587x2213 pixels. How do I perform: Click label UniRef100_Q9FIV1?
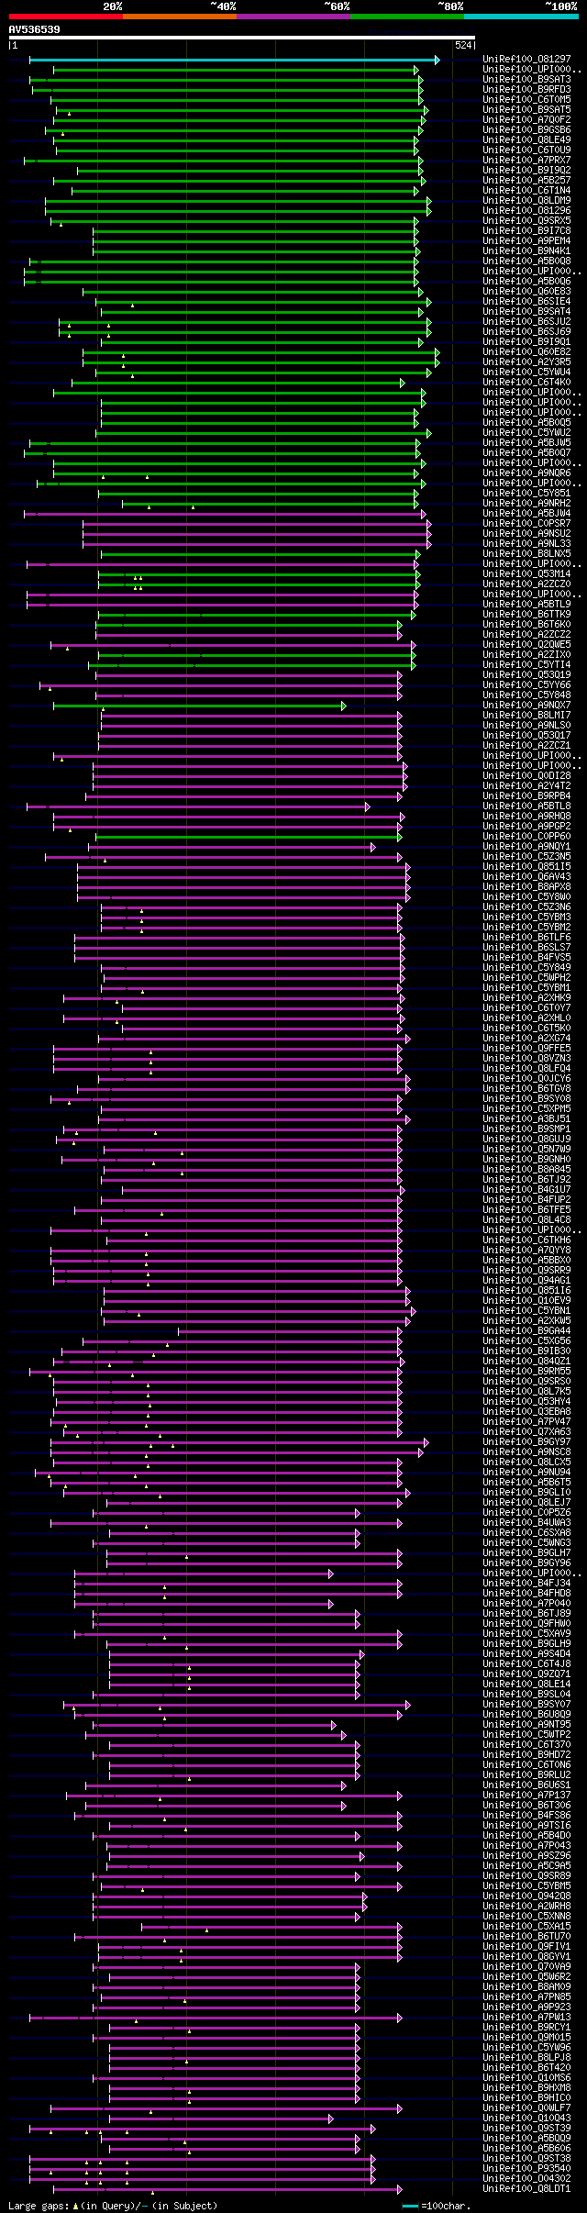coord(526,1947)
